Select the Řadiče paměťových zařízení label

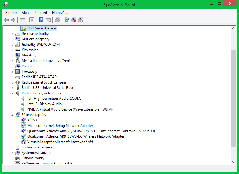pyautogui.click(x=44, y=82)
